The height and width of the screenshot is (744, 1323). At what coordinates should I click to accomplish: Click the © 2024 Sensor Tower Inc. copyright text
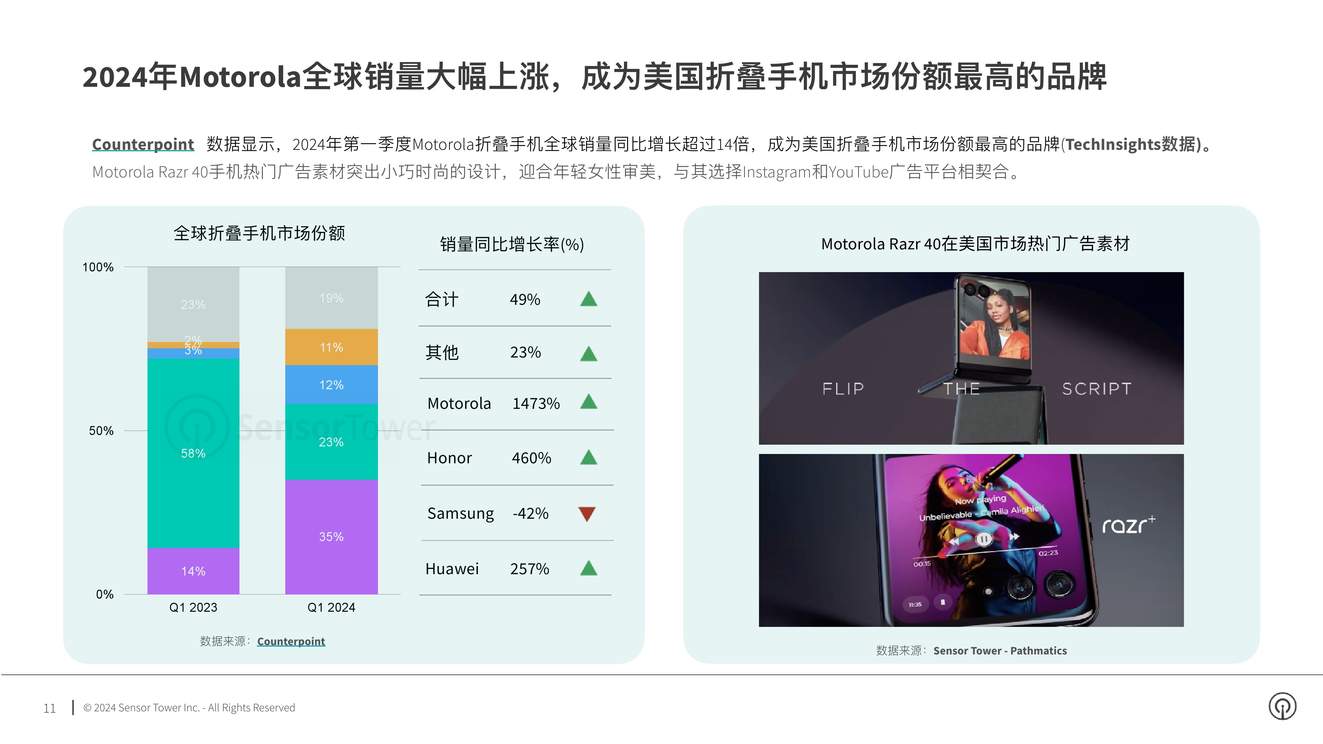(189, 707)
